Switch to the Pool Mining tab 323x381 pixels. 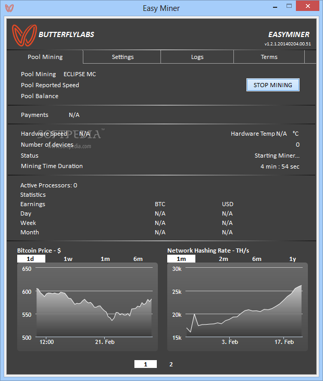click(45, 57)
